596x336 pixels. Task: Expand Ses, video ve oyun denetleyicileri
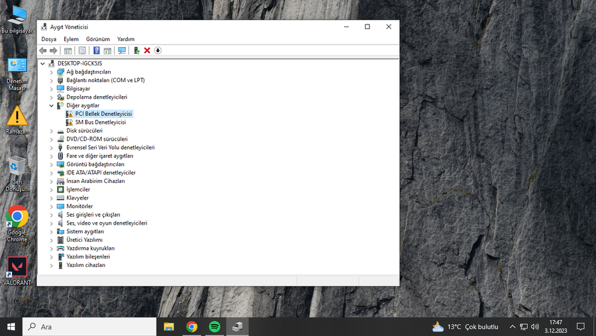coord(51,223)
